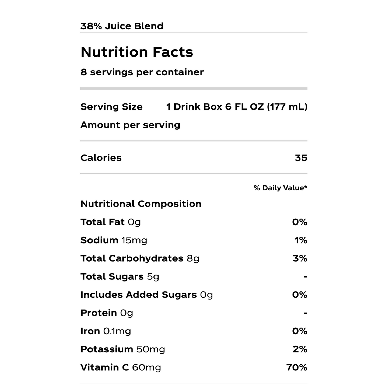Click the "Calories" label
Screen dimensions: 389x389
101,158
